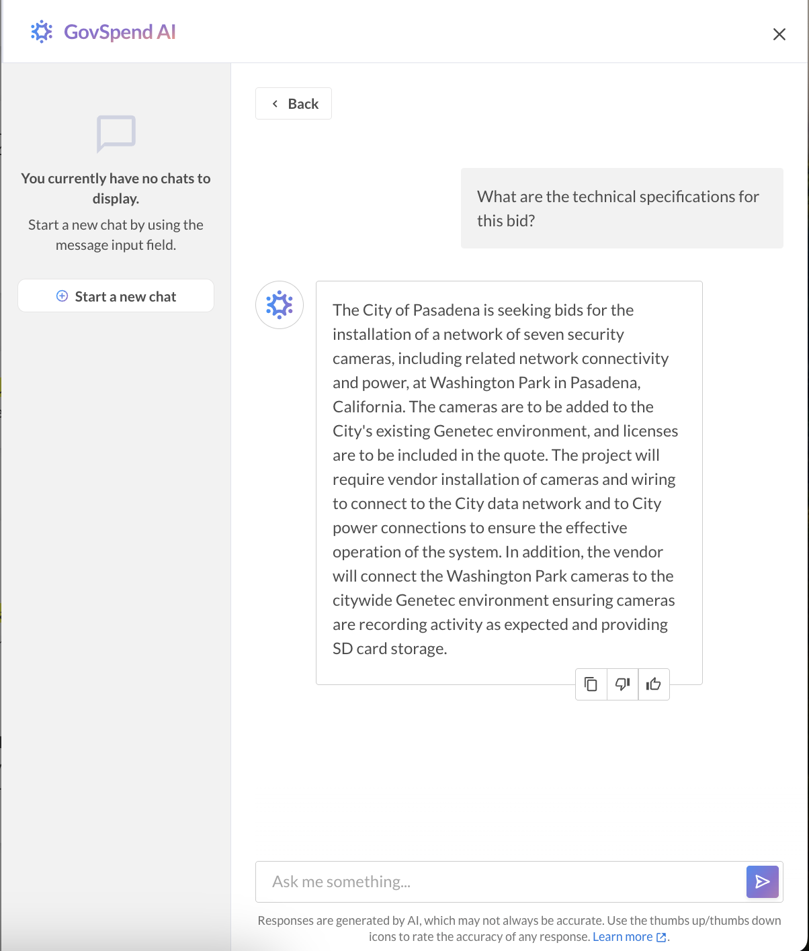Viewport: 809px width, 951px height.
Task: Click the Ask me something input field
Action: (x=470, y=882)
